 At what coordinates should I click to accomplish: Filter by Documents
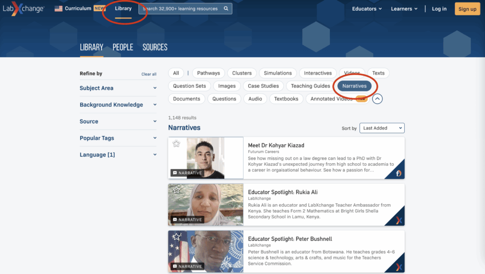pos(186,99)
